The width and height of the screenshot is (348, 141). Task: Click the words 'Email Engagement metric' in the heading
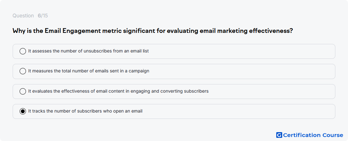coord(83,31)
